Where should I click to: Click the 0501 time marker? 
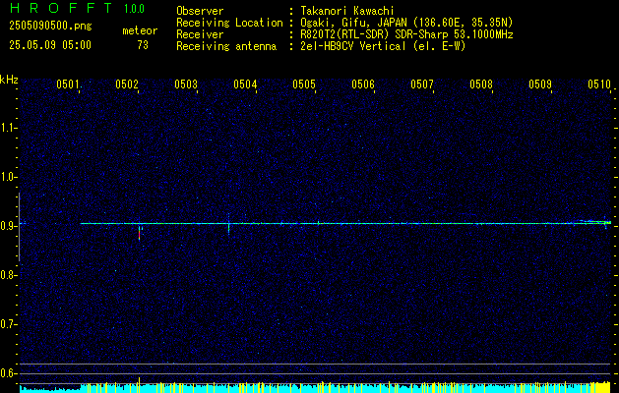[x=68, y=84]
